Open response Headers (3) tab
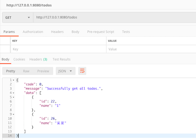The width and height of the screenshot is (196, 140). (38, 59)
